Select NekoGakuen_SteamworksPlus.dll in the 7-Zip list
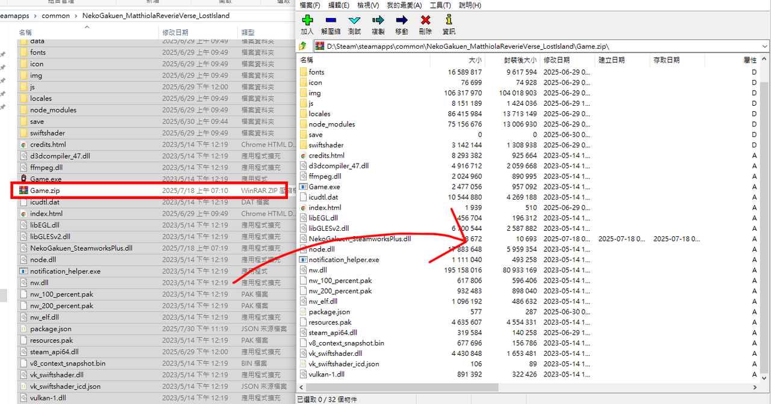The image size is (771, 404). click(x=360, y=239)
